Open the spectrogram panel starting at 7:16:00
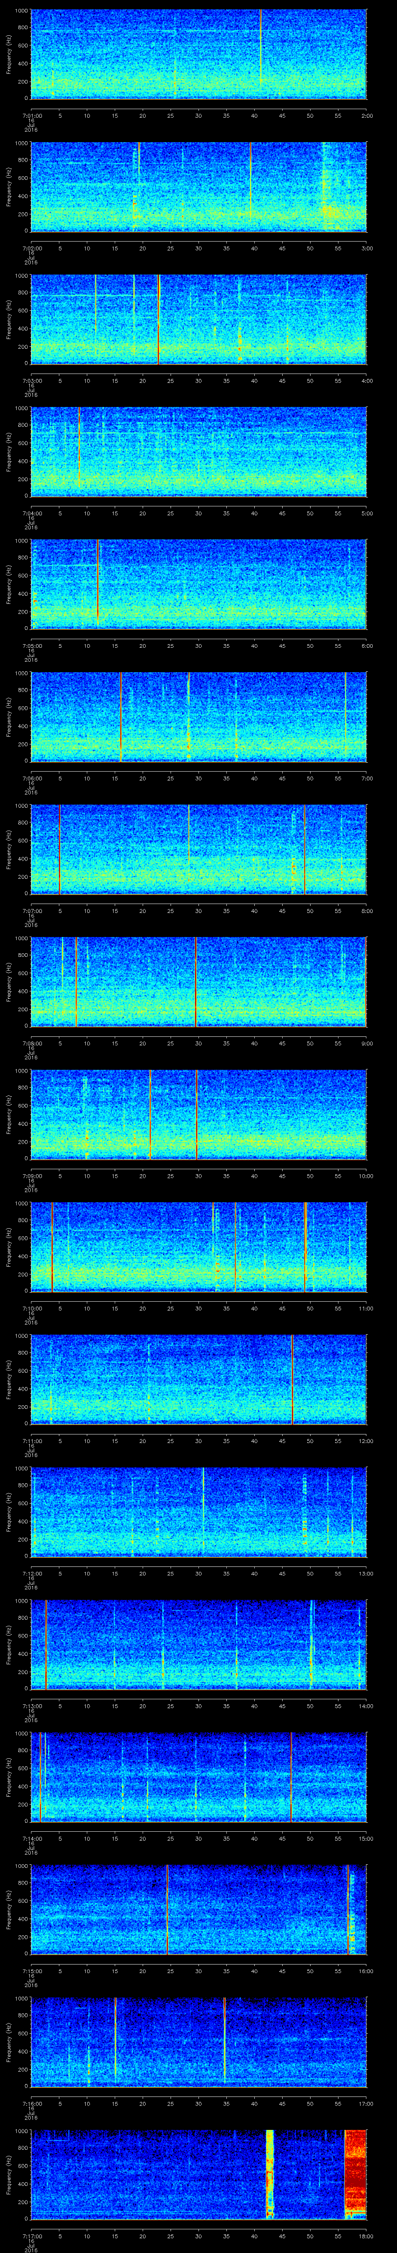Image resolution: width=397 pixels, height=2253 pixels. pyautogui.click(x=198, y=2041)
